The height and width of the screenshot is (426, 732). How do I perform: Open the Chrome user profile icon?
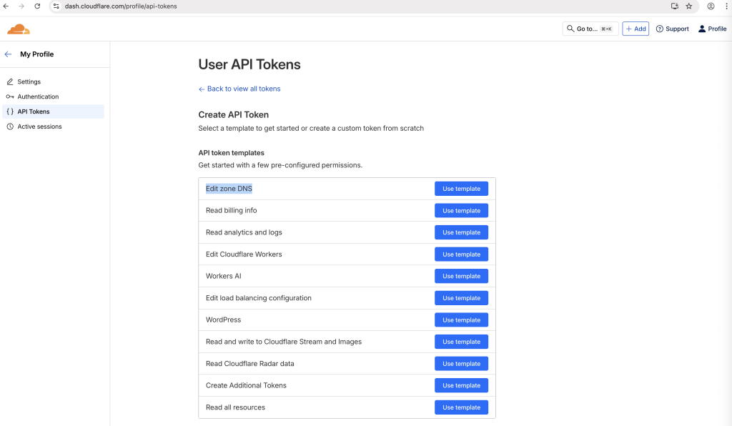pyautogui.click(x=711, y=6)
